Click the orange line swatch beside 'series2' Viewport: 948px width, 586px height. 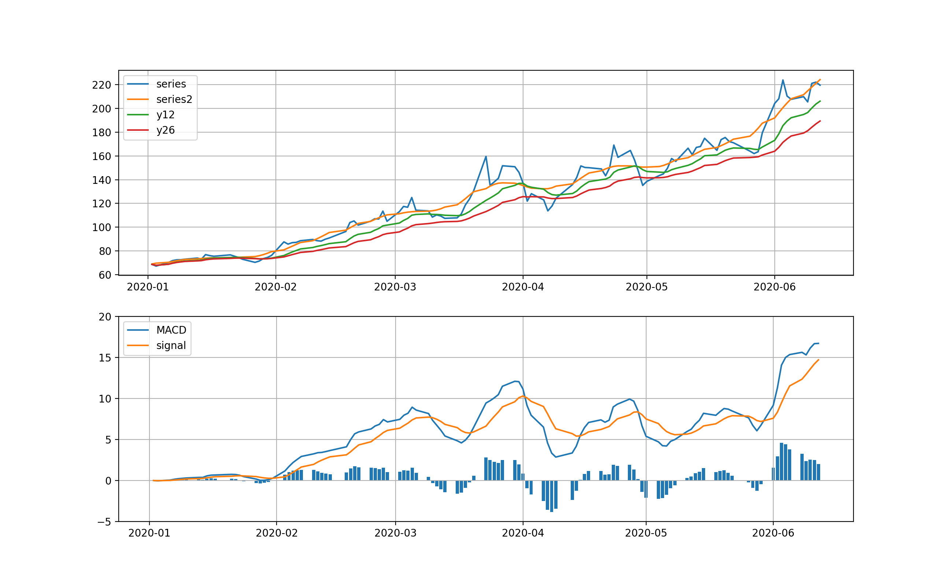[x=138, y=100]
